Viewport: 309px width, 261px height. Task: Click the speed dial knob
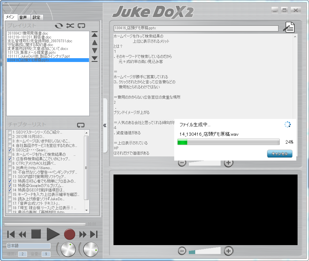click(68, 250)
